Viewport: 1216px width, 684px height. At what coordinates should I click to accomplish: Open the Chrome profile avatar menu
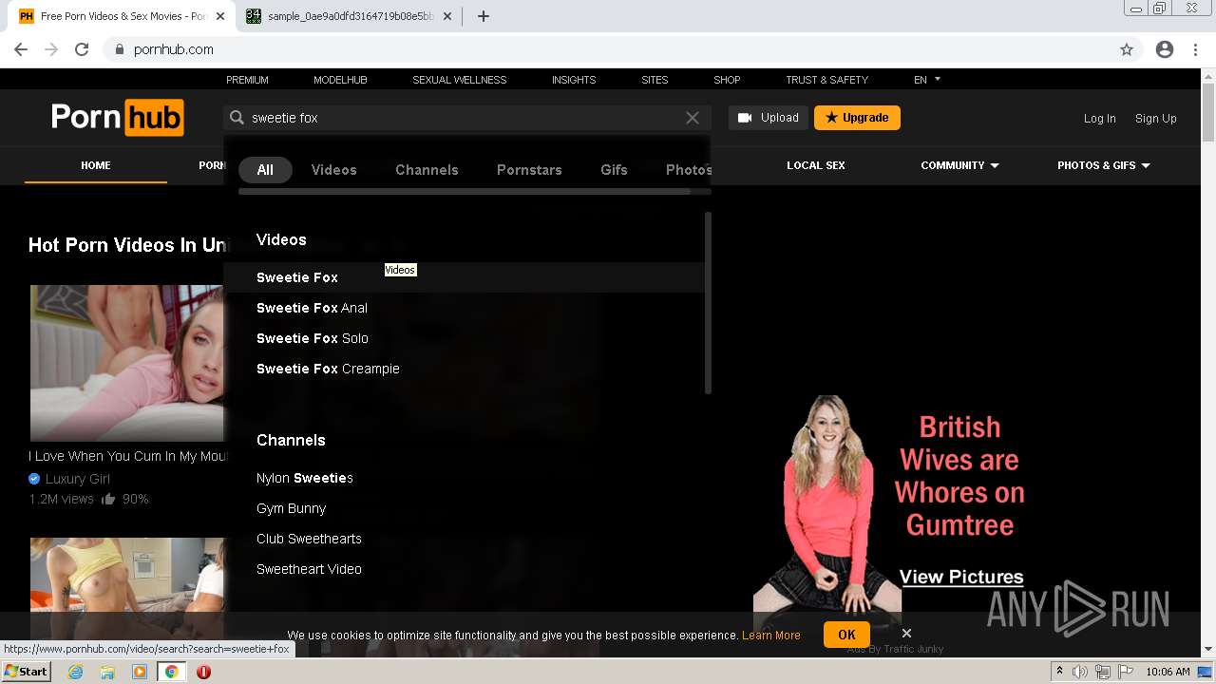[1165, 49]
